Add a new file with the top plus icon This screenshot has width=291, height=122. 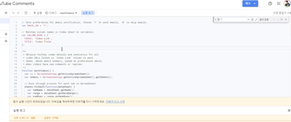point(6,13)
